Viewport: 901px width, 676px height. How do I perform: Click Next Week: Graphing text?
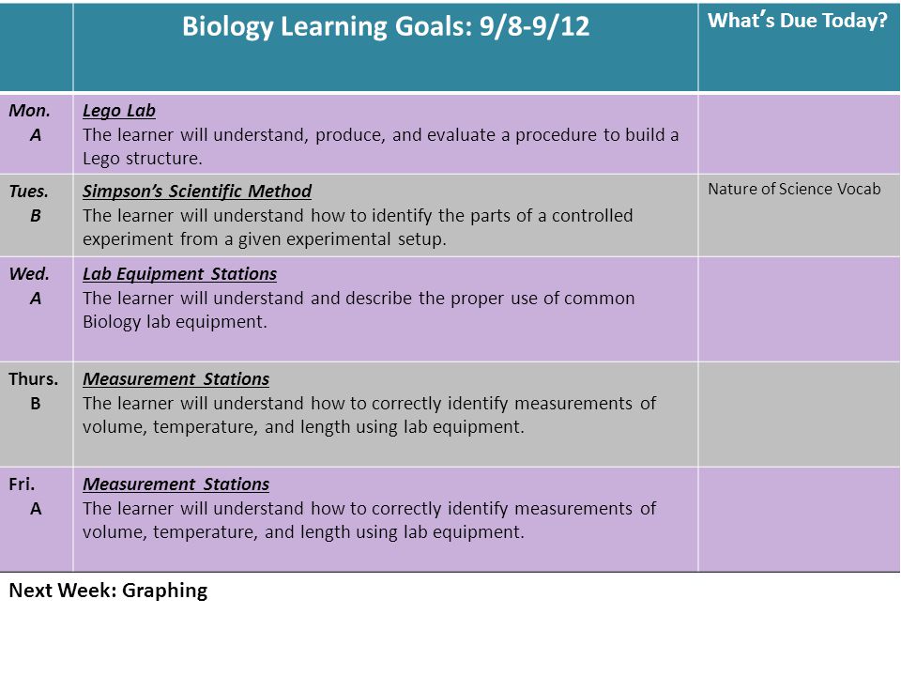coord(108,591)
